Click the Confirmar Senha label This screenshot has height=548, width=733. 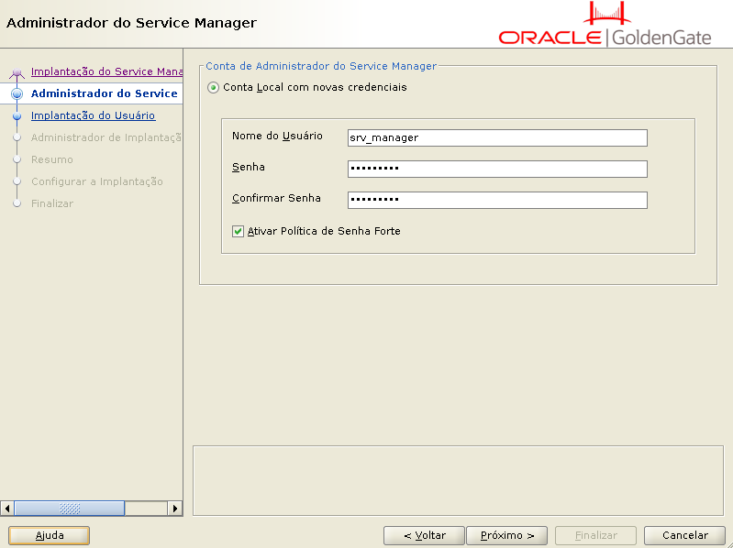(x=276, y=198)
